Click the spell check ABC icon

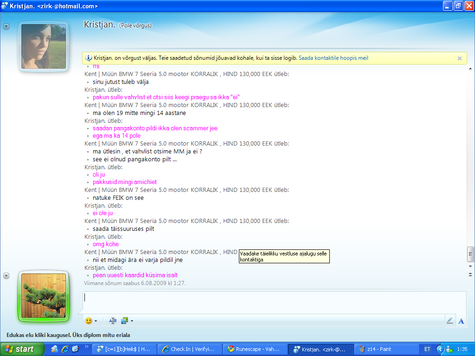click(112, 321)
